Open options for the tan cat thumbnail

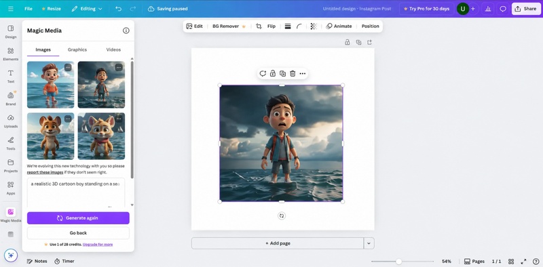point(119,119)
